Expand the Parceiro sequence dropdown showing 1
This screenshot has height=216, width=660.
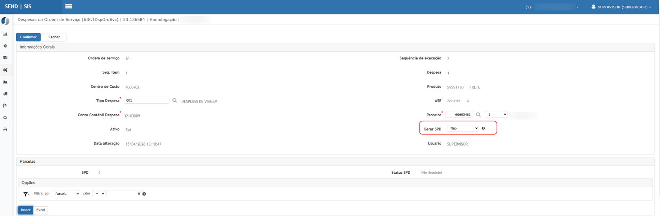[496, 115]
